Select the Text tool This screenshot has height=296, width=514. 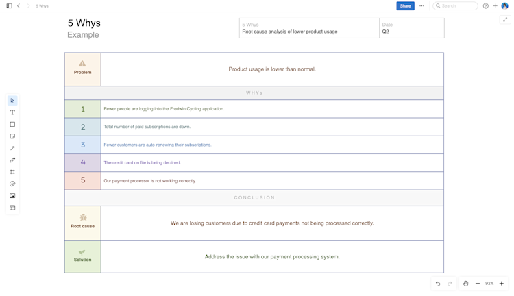pyautogui.click(x=12, y=112)
